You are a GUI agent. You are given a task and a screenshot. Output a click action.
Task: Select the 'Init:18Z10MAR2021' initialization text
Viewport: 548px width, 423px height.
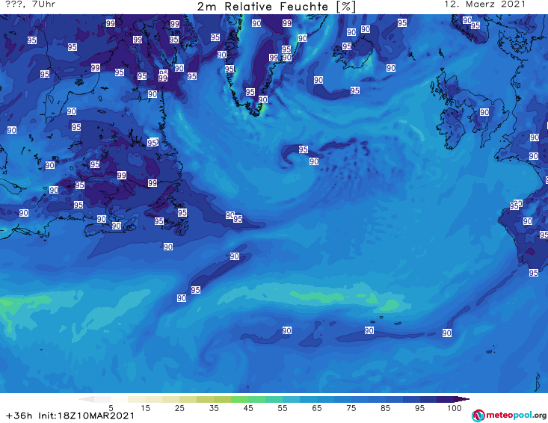click(x=86, y=416)
